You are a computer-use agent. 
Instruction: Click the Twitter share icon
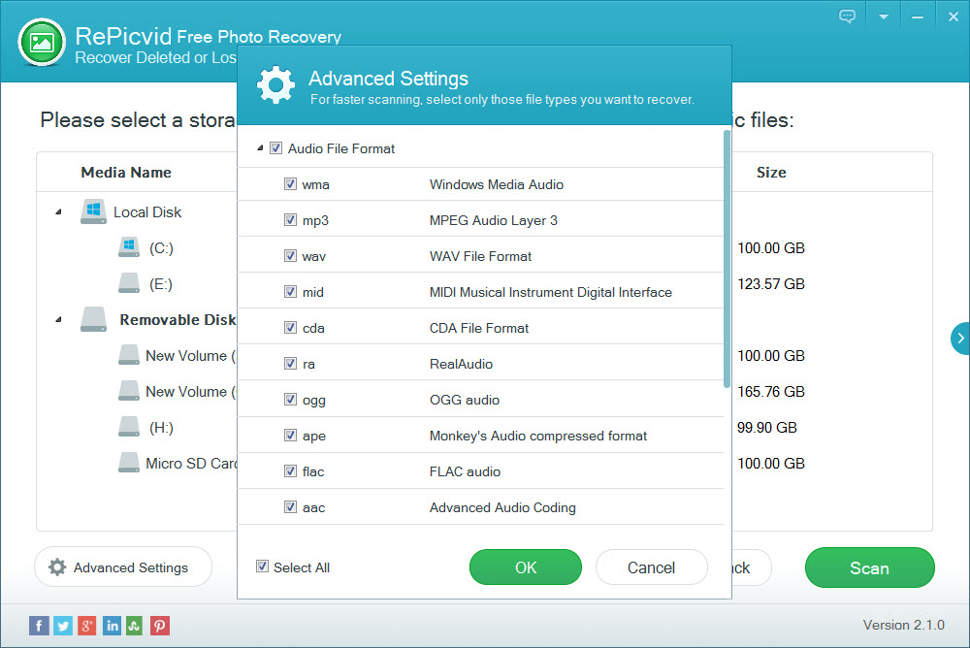(62, 626)
